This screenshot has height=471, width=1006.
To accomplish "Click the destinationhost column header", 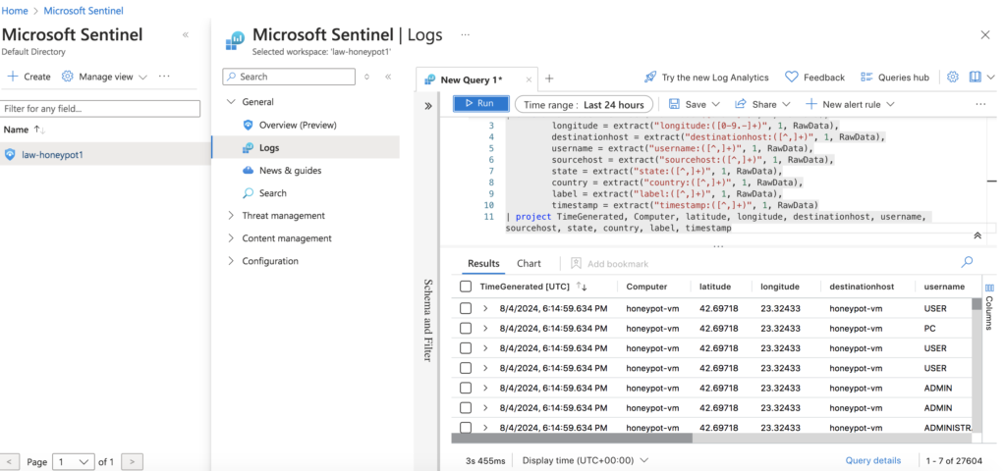I will [x=862, y=287].
